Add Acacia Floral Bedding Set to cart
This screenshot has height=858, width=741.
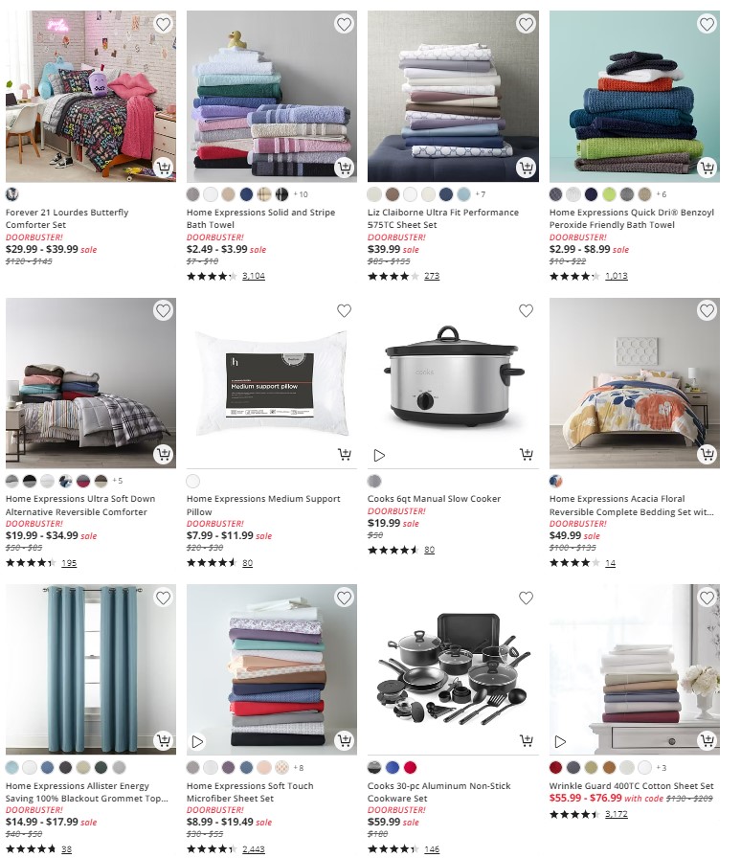[x=707, y=454]
